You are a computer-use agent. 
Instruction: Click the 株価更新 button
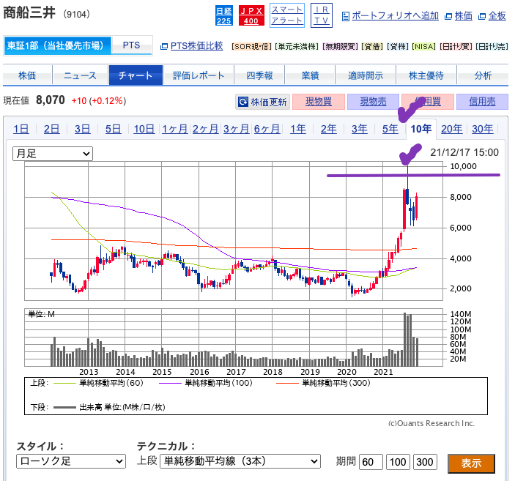[263, 102]
